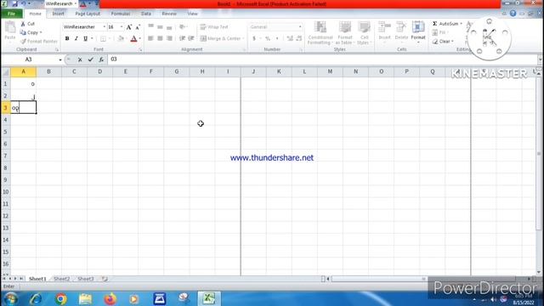Open the Fill Color dropdown arrow
Screen dimensions: 544x306
coord(127,38)
